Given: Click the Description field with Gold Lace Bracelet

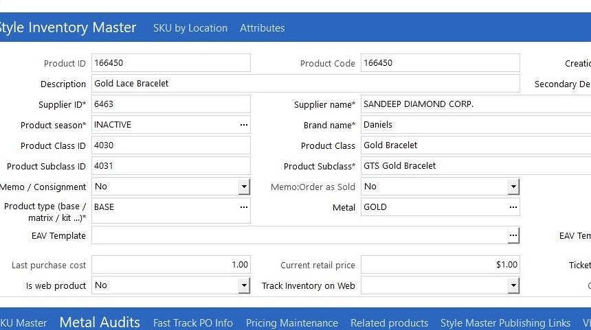Looking at the screenshot, I should [x=306, y=84].
